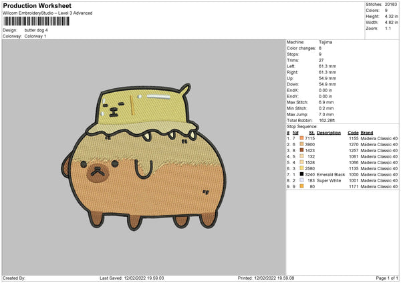The height and width of the screenshot is (283, 401).
Task: Click the Machine value Tajima
Action: coord(325,42)
